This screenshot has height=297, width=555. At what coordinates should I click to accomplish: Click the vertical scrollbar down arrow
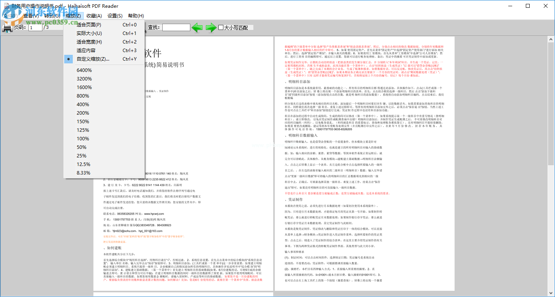[551, 293]
